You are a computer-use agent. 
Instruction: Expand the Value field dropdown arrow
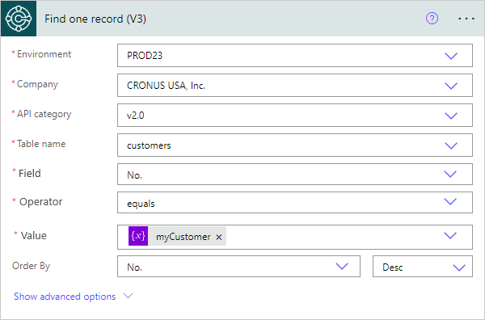click(x=450, y=236)
